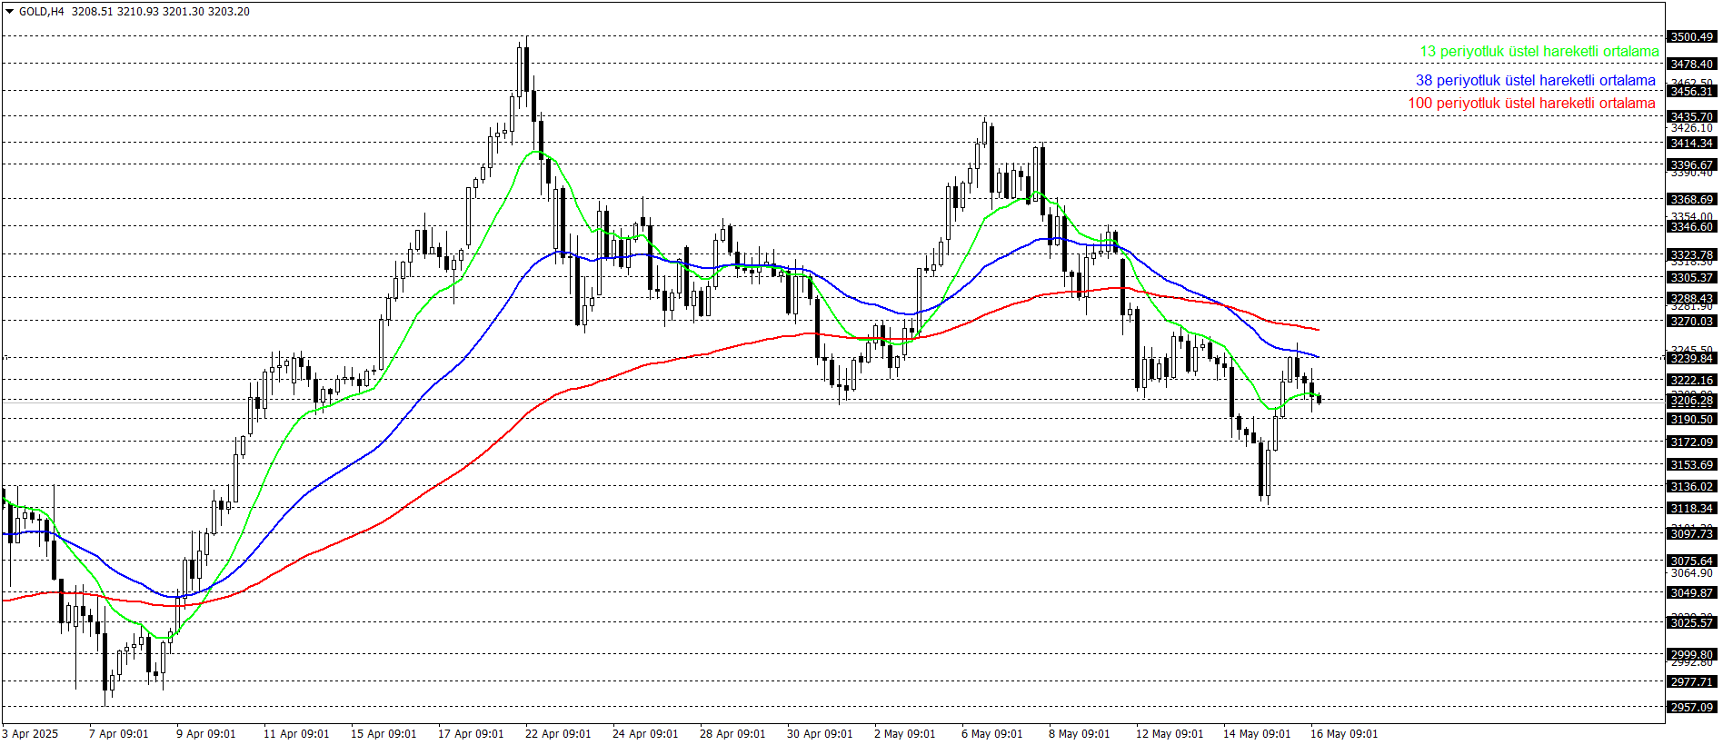Screen dimensions: 1723x745
Task: Click the 3075.64 price level label
Action: (1692, 561)
